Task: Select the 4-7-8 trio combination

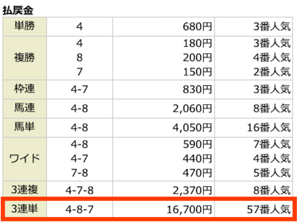Action: [79, 190]
